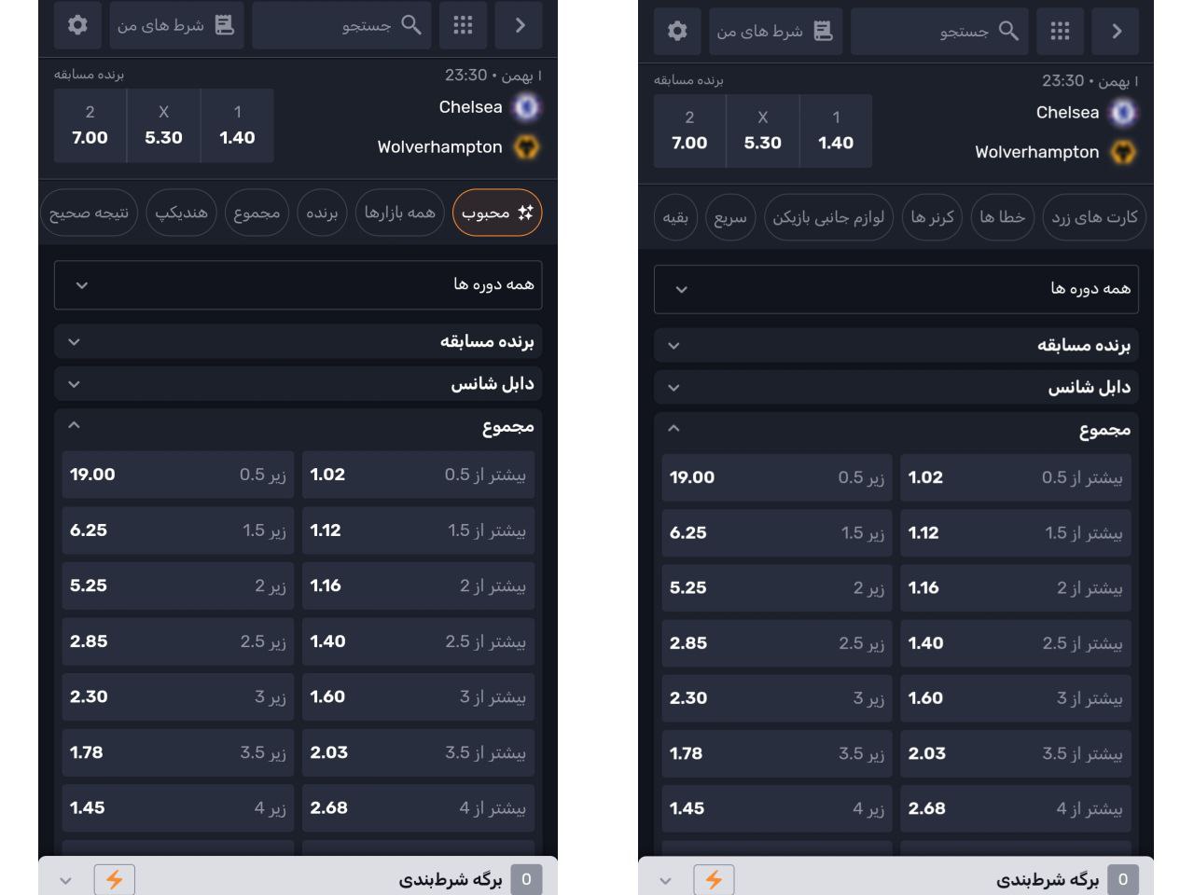
Task: Tap the Wolverhampton club crest in right screen
Action: pyautogui.click(x=1123, y=152)
